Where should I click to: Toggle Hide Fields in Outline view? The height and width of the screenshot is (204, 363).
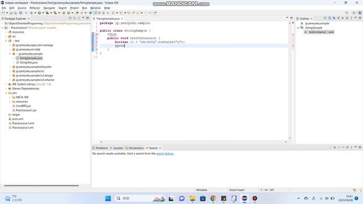pos(334,18)
